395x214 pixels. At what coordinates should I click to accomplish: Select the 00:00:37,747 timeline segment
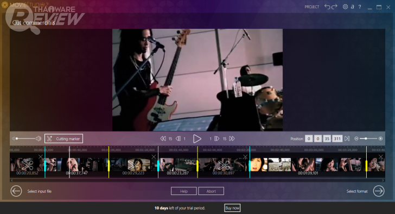tap(77, 165)
